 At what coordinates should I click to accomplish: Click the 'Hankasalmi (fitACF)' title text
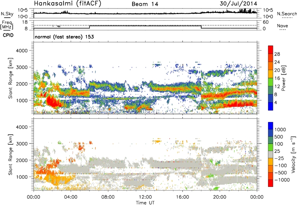[x=68, y=4]
